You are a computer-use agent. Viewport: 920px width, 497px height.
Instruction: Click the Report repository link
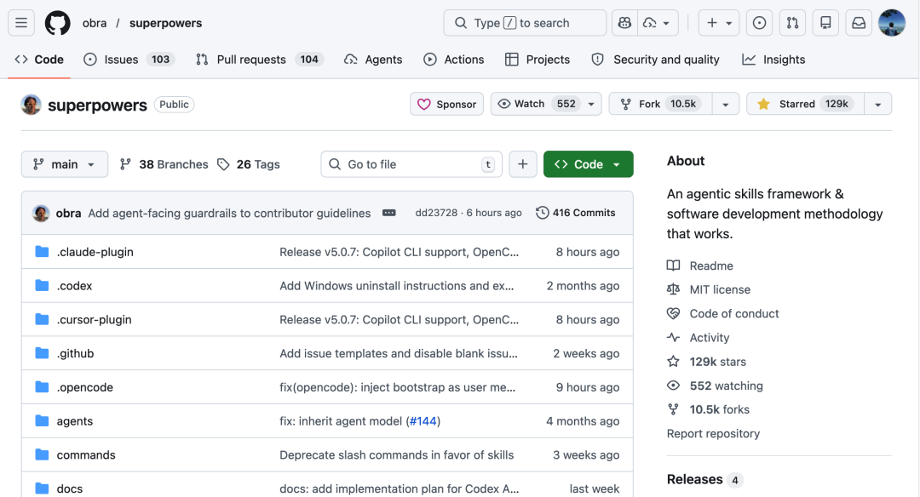click(713, 433)
